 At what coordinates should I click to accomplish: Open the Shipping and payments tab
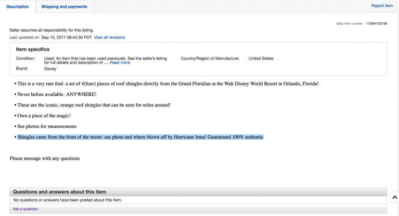click(x=64, y=7)
